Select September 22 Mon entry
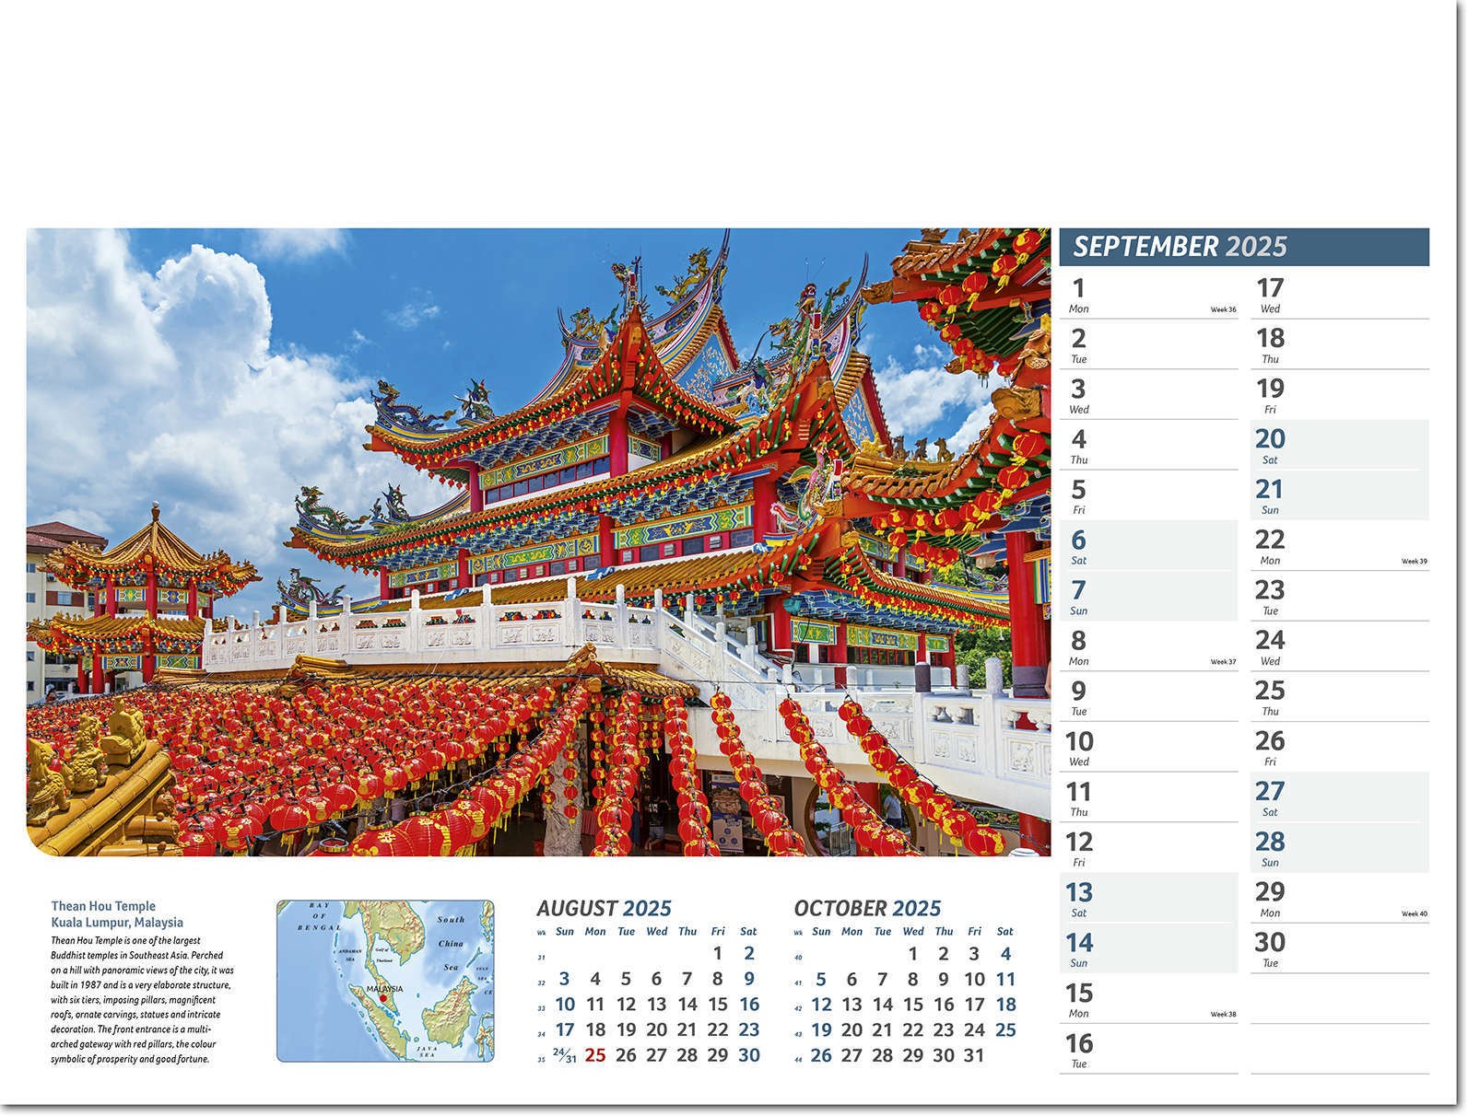Viewport: 1468px width, 1116px height. click(x=1340, y=546)
